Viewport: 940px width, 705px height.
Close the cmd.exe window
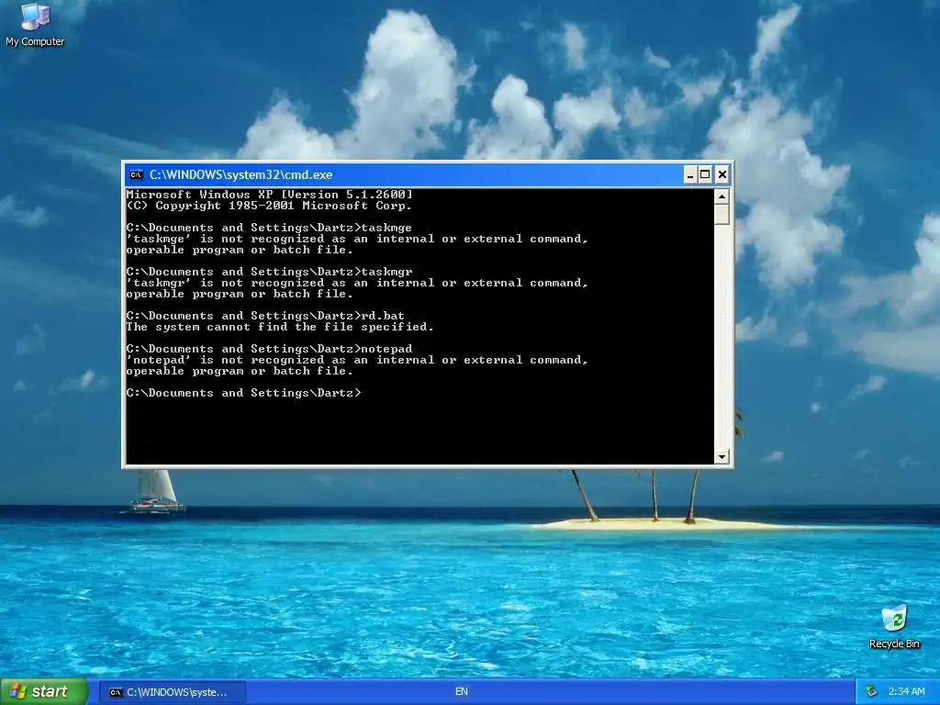click(722, 174)
